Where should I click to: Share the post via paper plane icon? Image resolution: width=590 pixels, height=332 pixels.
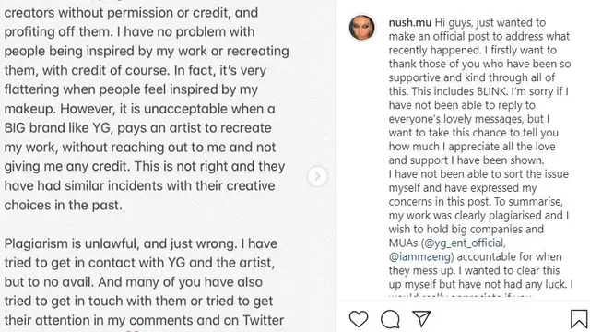coord(421,319)
